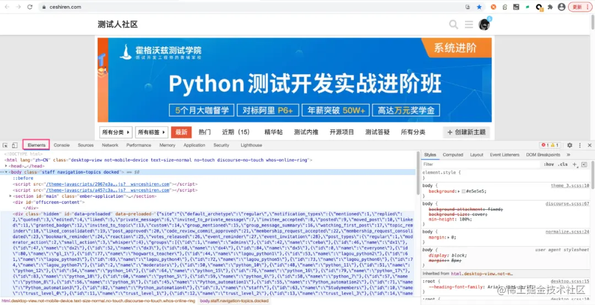Open the 所有分类 category dropdown
The image size is (595, 305).
click(x=116, y=132)
